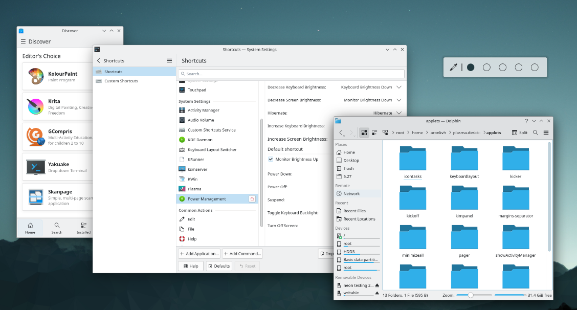Select Touchpad in the shortcuts list
This screenshot has height=310, width=577.
tap(217, 90)
